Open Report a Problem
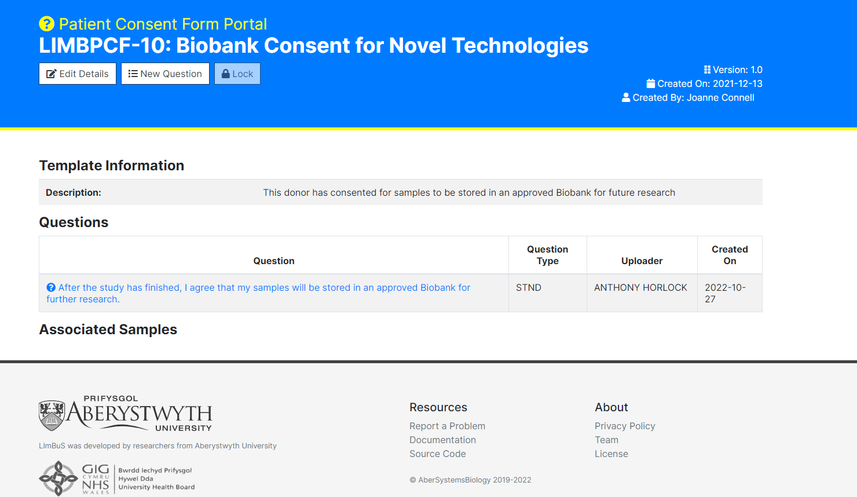The width and height of the screenshot is (857, 497). point(447,426)
